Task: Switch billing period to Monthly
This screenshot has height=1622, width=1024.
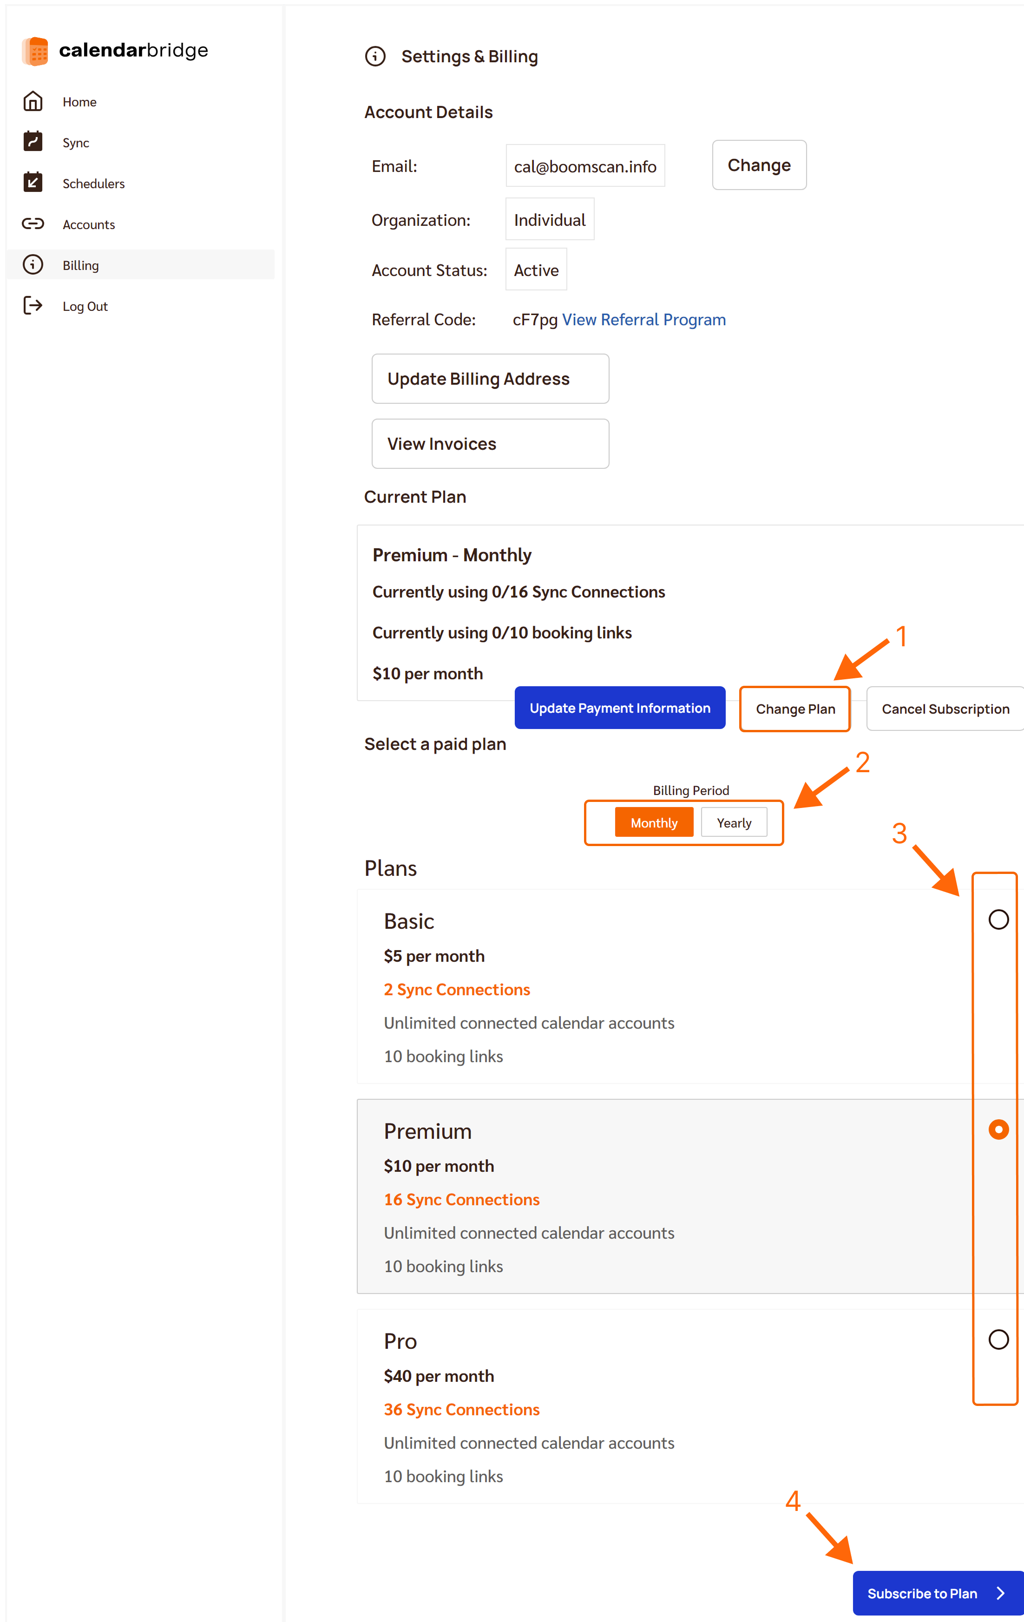Action: point(654,822)
